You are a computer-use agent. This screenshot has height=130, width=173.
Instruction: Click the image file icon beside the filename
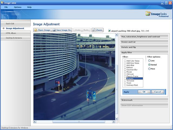click(x=109, y=31)
